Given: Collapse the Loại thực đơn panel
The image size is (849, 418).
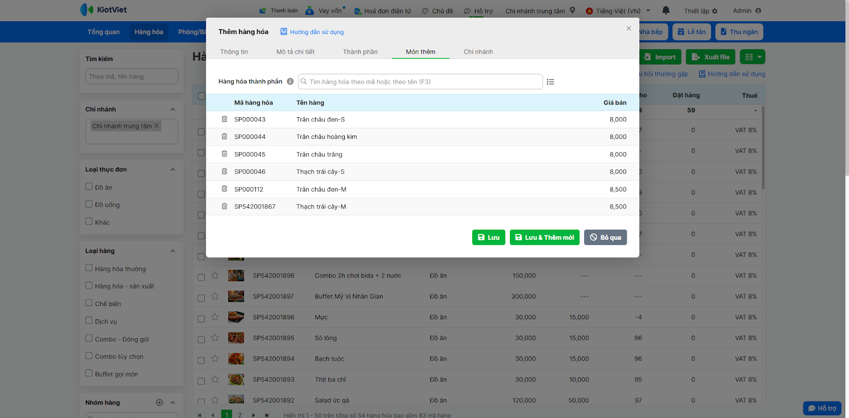Looking at the screenshot, I should point(172,170).
